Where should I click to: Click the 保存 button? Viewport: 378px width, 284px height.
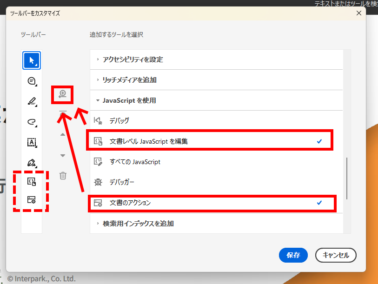click(293, 255)
